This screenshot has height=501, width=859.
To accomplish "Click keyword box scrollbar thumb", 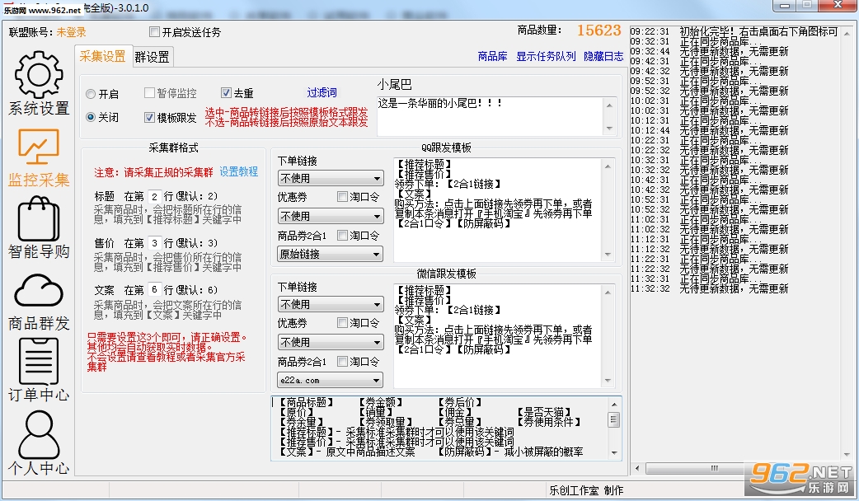I will pyautogui.click(x=614, y=420).
